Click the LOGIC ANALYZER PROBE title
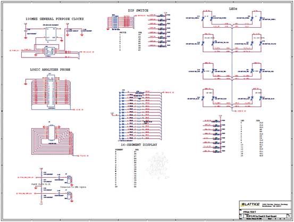This screenshot has height=222, width=294. [50, 70]
